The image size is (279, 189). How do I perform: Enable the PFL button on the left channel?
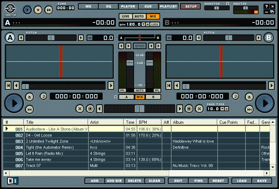(122, 91)
